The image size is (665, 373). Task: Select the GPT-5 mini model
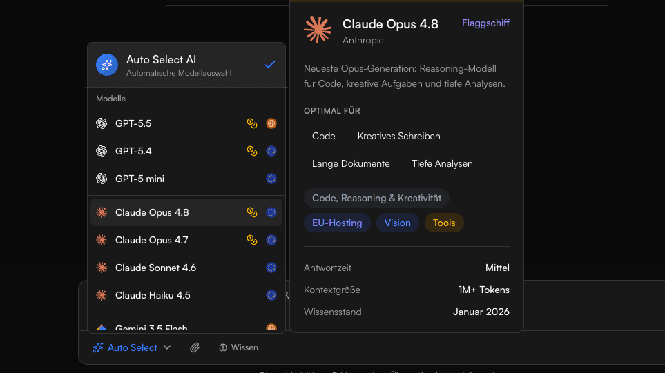tap(186, 179)
